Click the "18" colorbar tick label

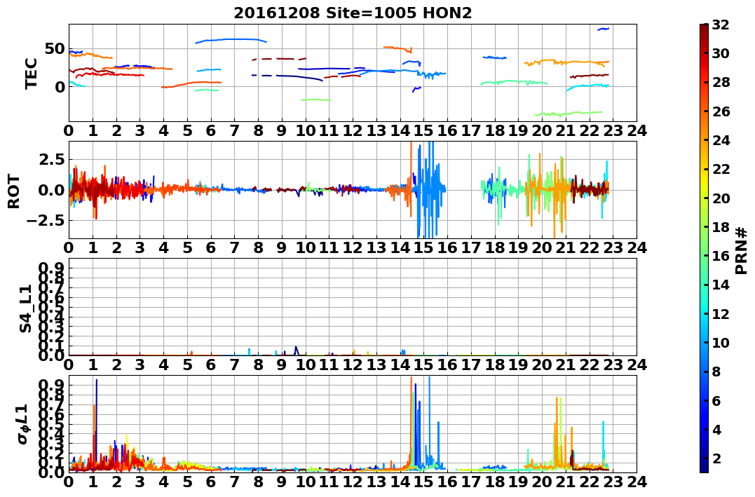pos(721,227)
